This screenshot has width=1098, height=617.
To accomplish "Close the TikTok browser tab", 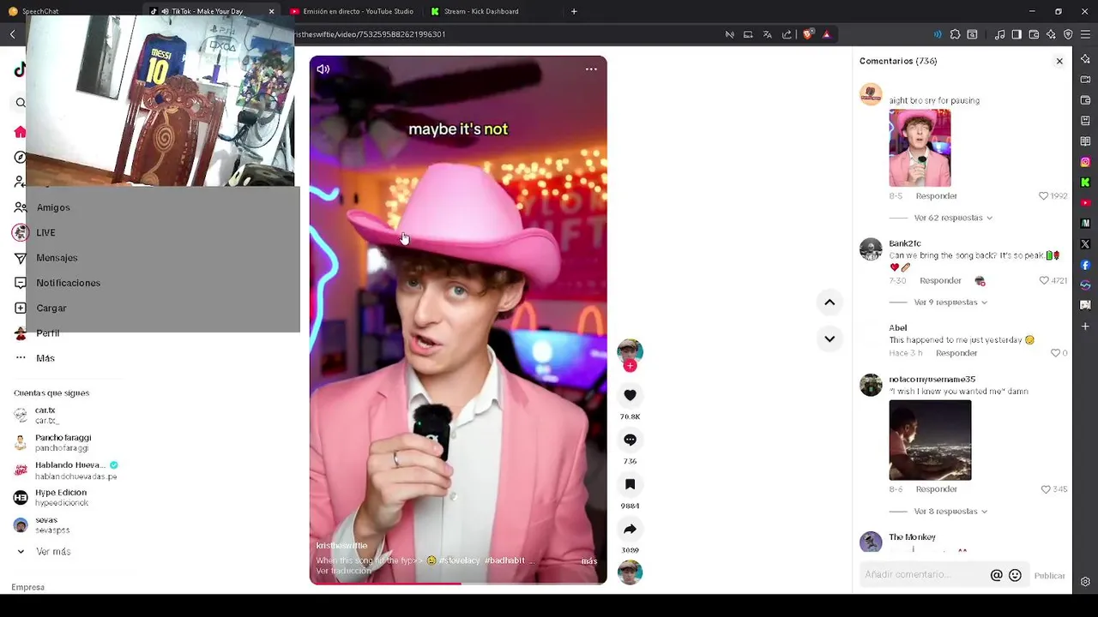I will pyautogui.click(x=271, y=11).
